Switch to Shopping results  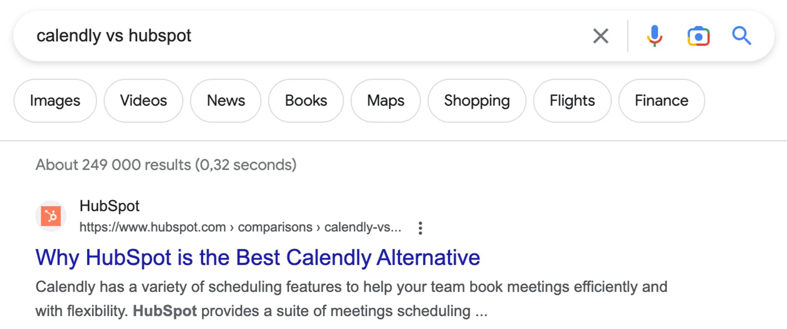tap(477, 101)
